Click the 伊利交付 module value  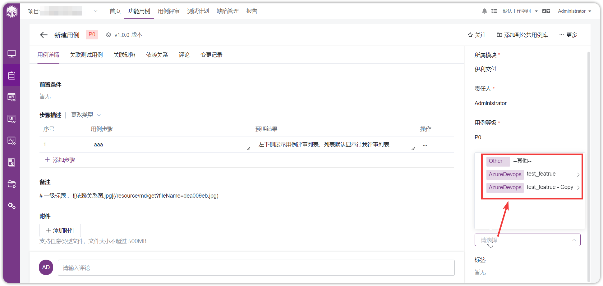click(x=485, y=69)
